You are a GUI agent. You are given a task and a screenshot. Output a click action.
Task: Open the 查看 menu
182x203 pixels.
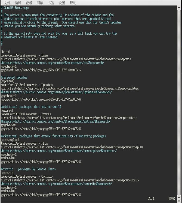point(29,3)
